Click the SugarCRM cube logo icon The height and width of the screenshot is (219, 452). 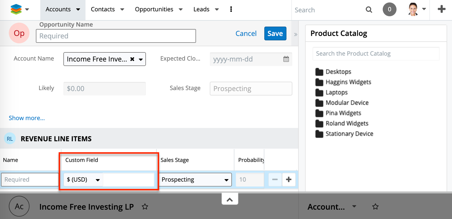point(16,9)
